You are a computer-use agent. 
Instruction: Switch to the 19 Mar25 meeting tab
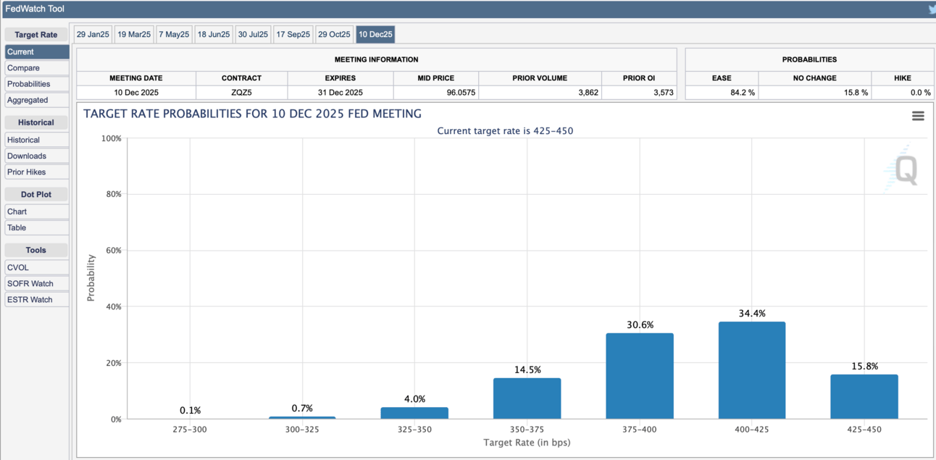(134, 35)
